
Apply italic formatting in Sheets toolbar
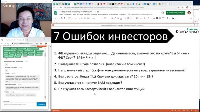pyautogui.click(x=115, y=18)
